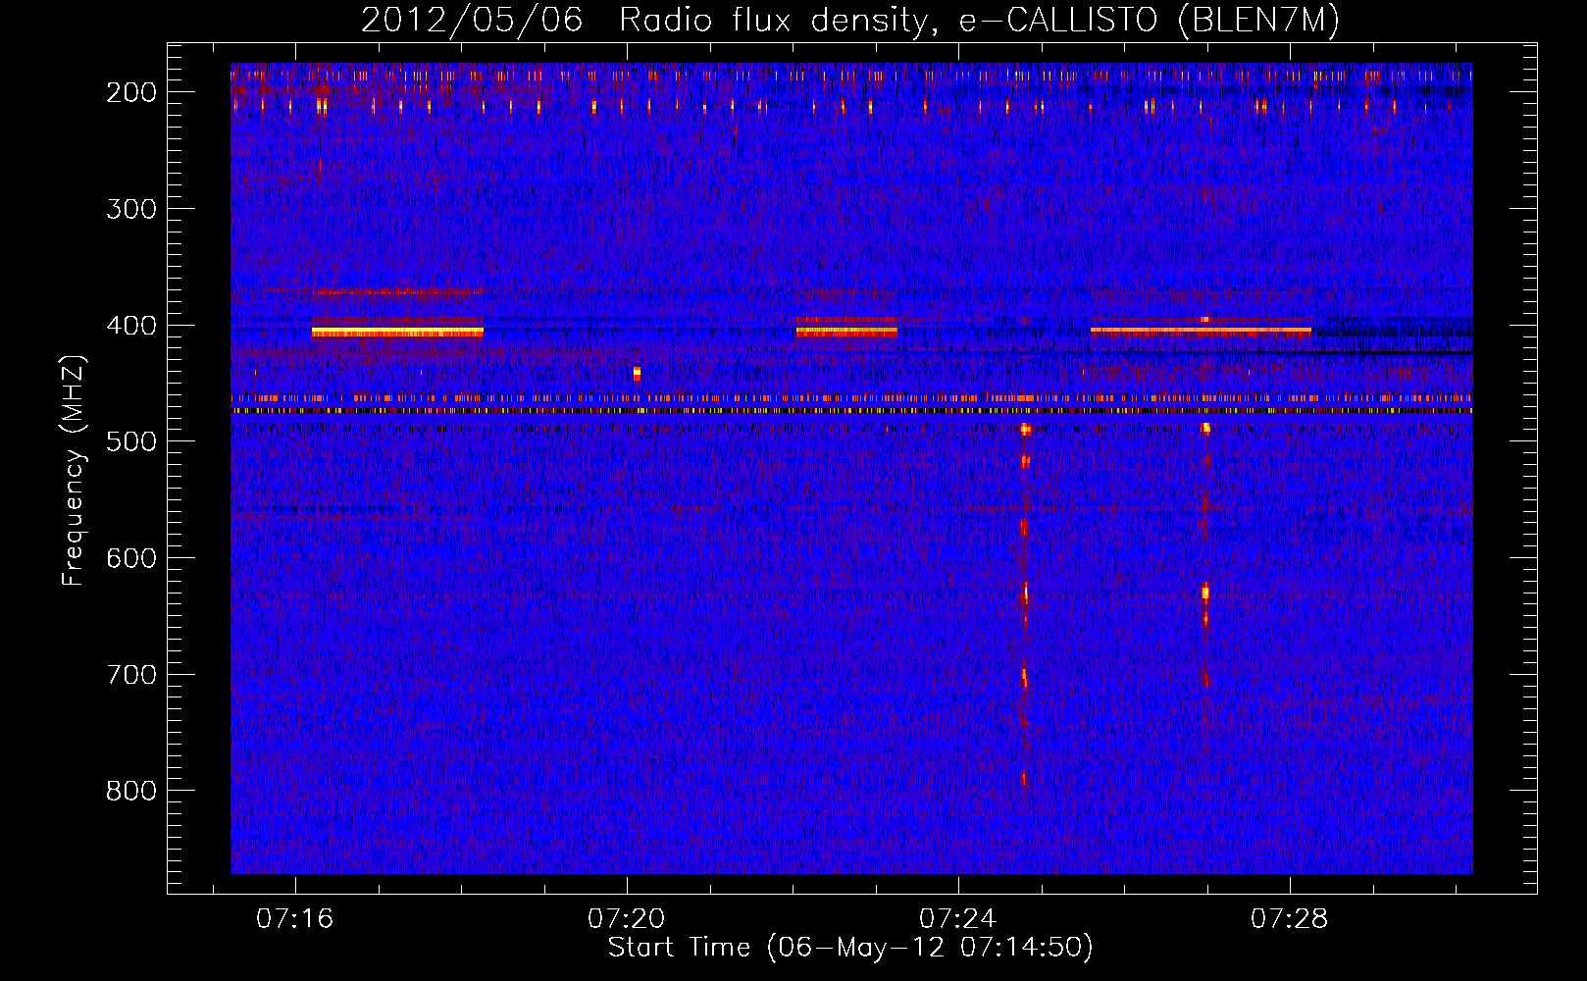Click the bright spot at 630 MHz near 07:27
Viewport: 1587px width, 981px height.
pyautogui.click(x=1205, y=593)
